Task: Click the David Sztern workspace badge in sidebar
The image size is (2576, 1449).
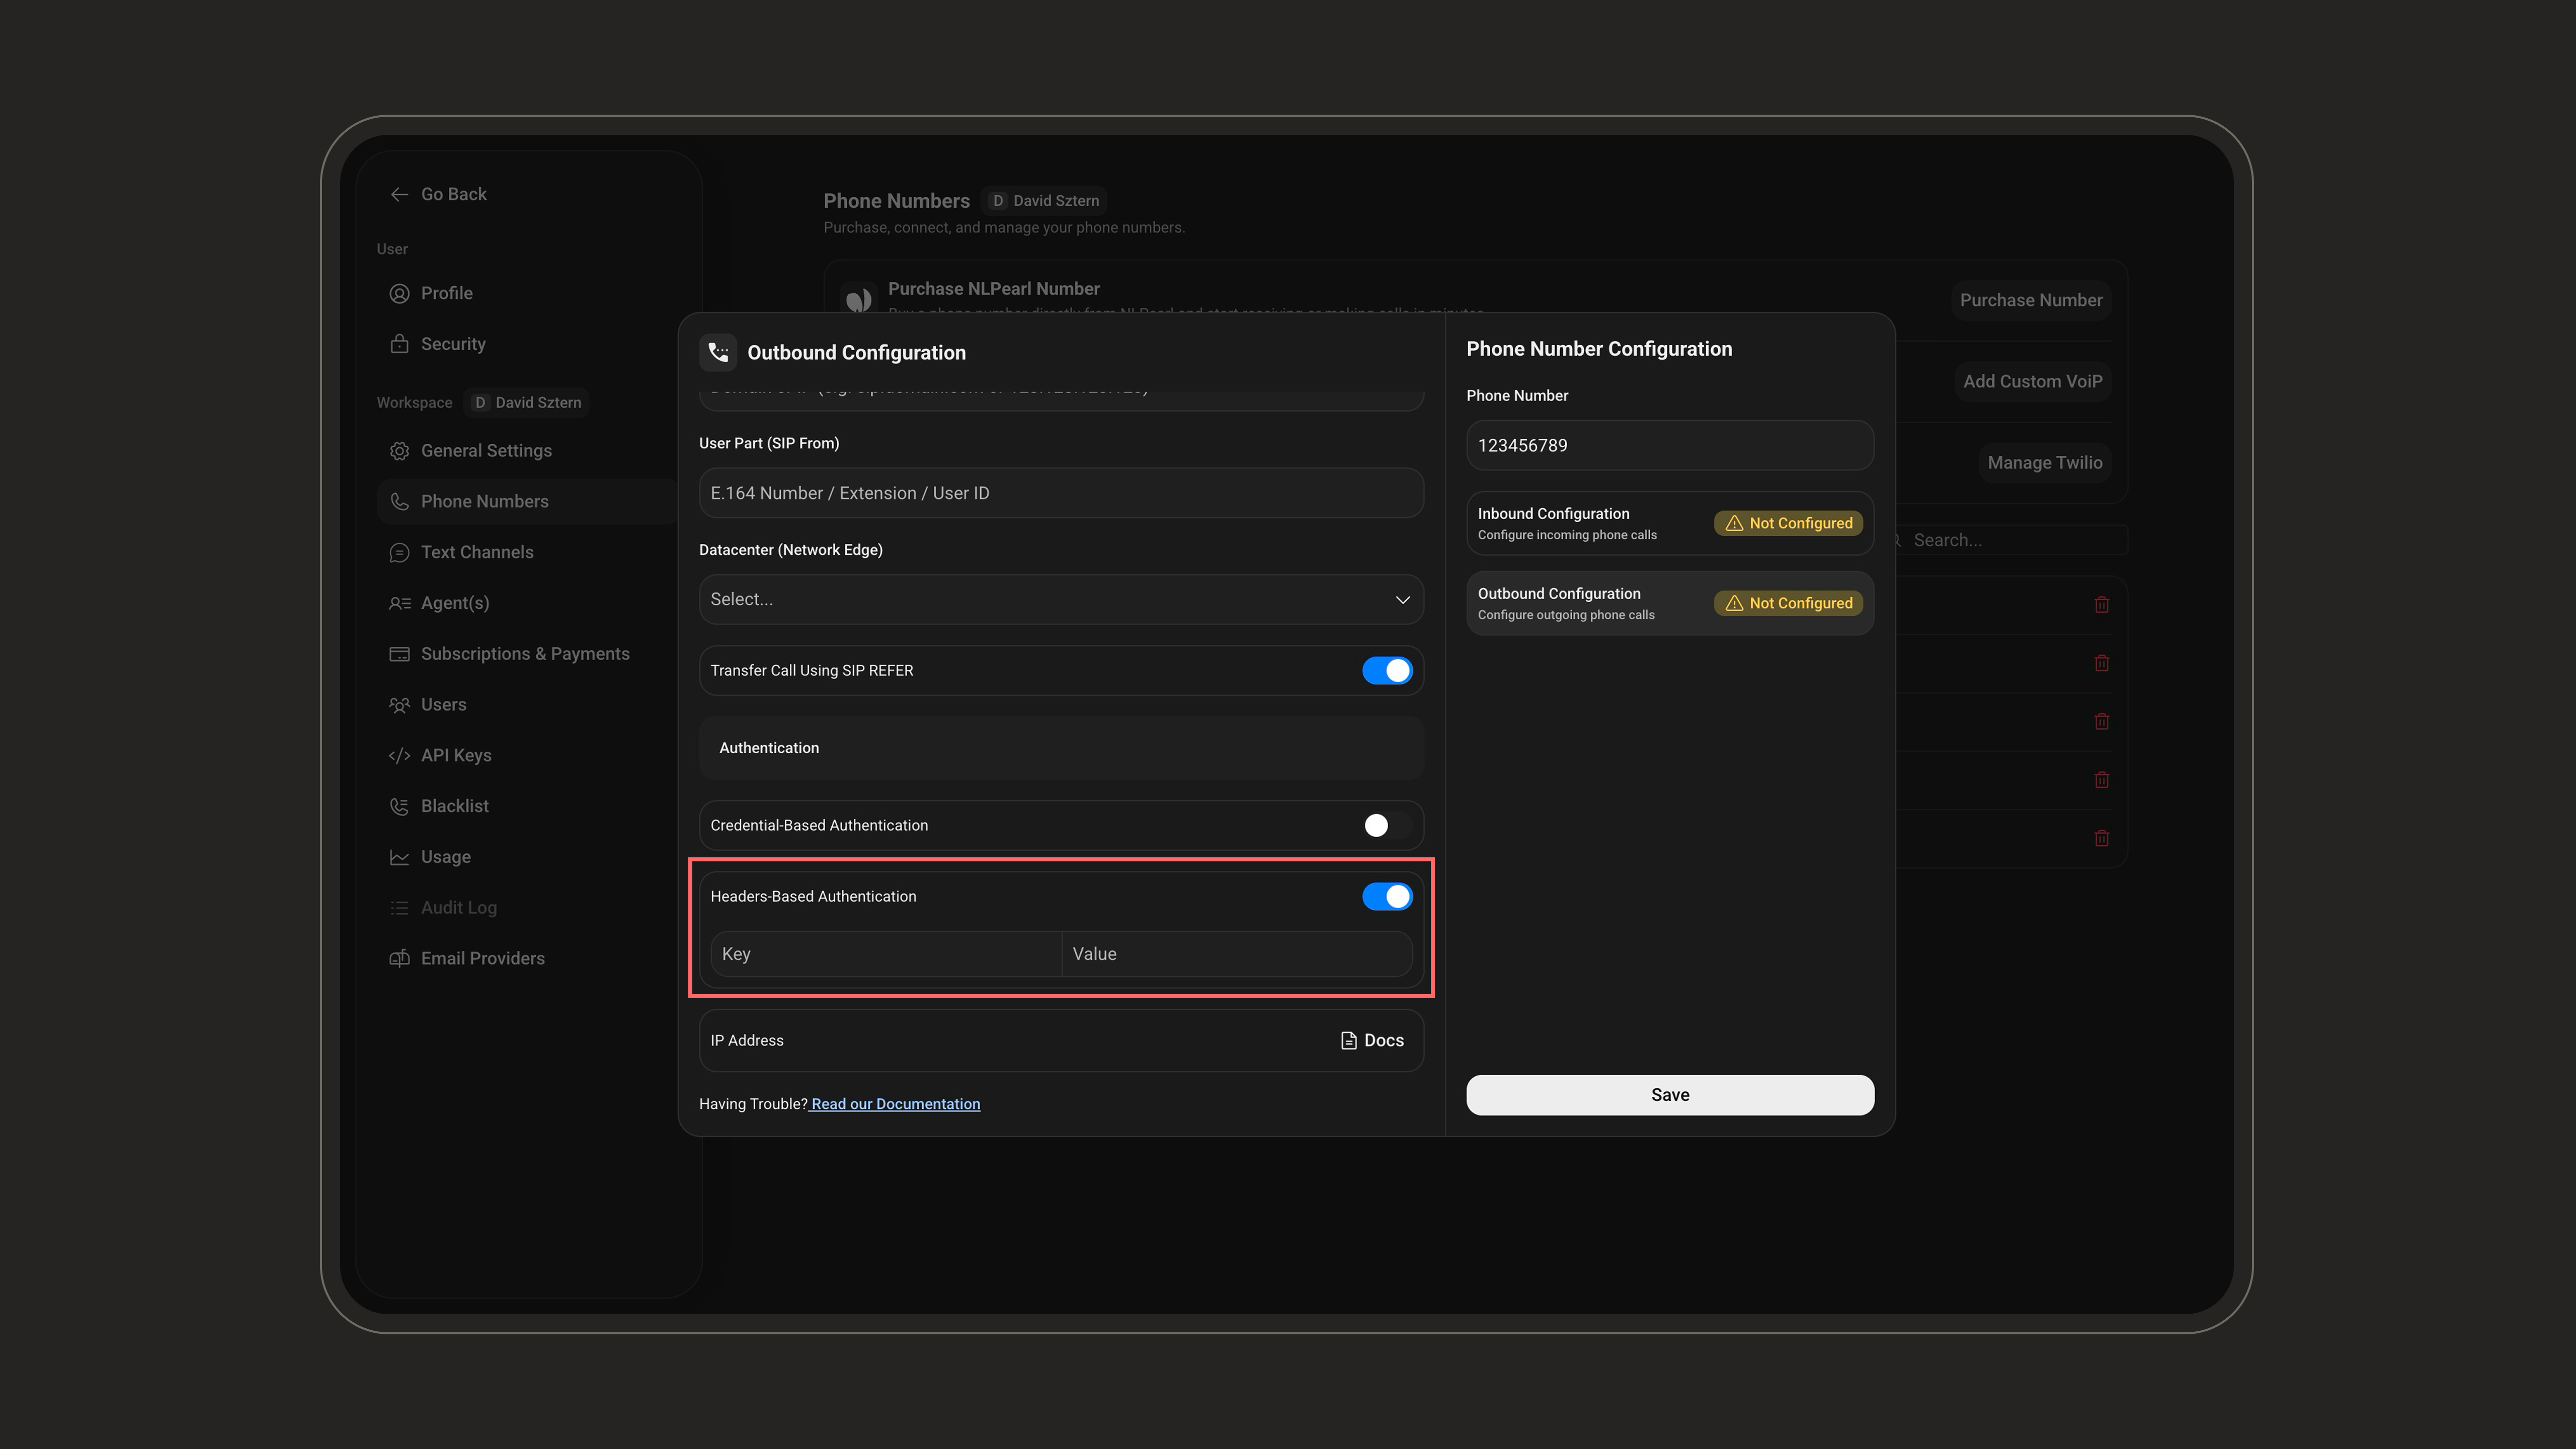Action: (526, 403)
